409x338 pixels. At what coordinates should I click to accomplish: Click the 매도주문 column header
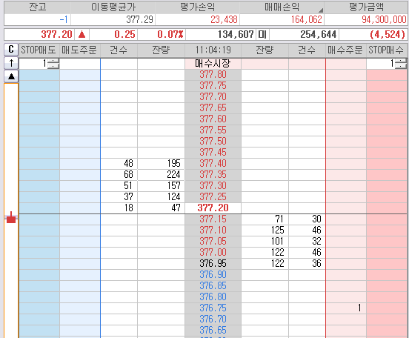click(79, 50)
